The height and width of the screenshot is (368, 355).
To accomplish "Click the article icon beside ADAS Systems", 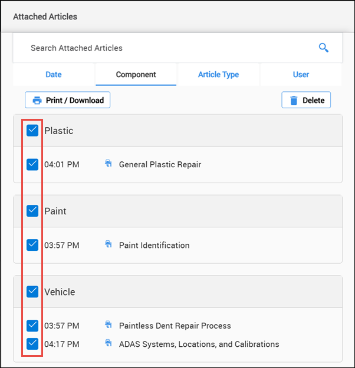I will click(108, 343).
